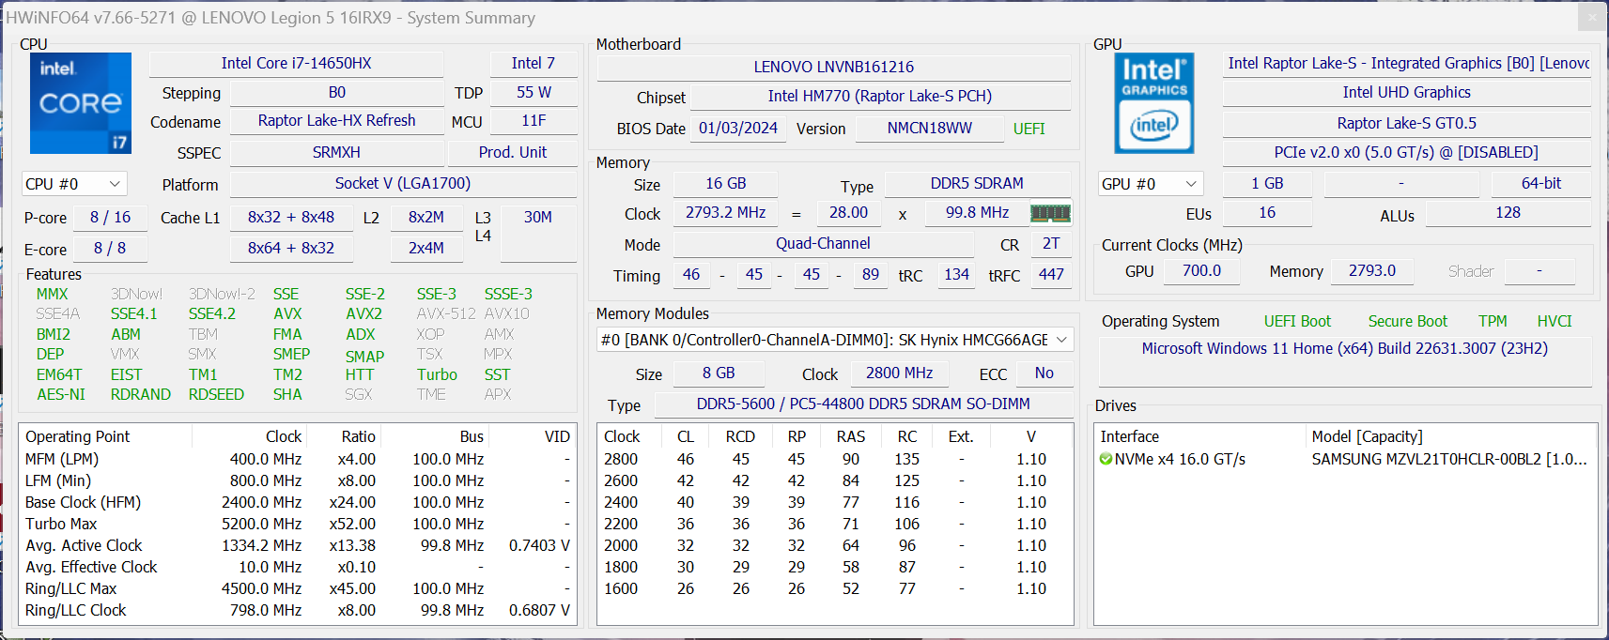Screen dimensions: 1609x640
Task: Click the Turbo Max operating point row
Action: pyautogui.click(x=298, y=524)
